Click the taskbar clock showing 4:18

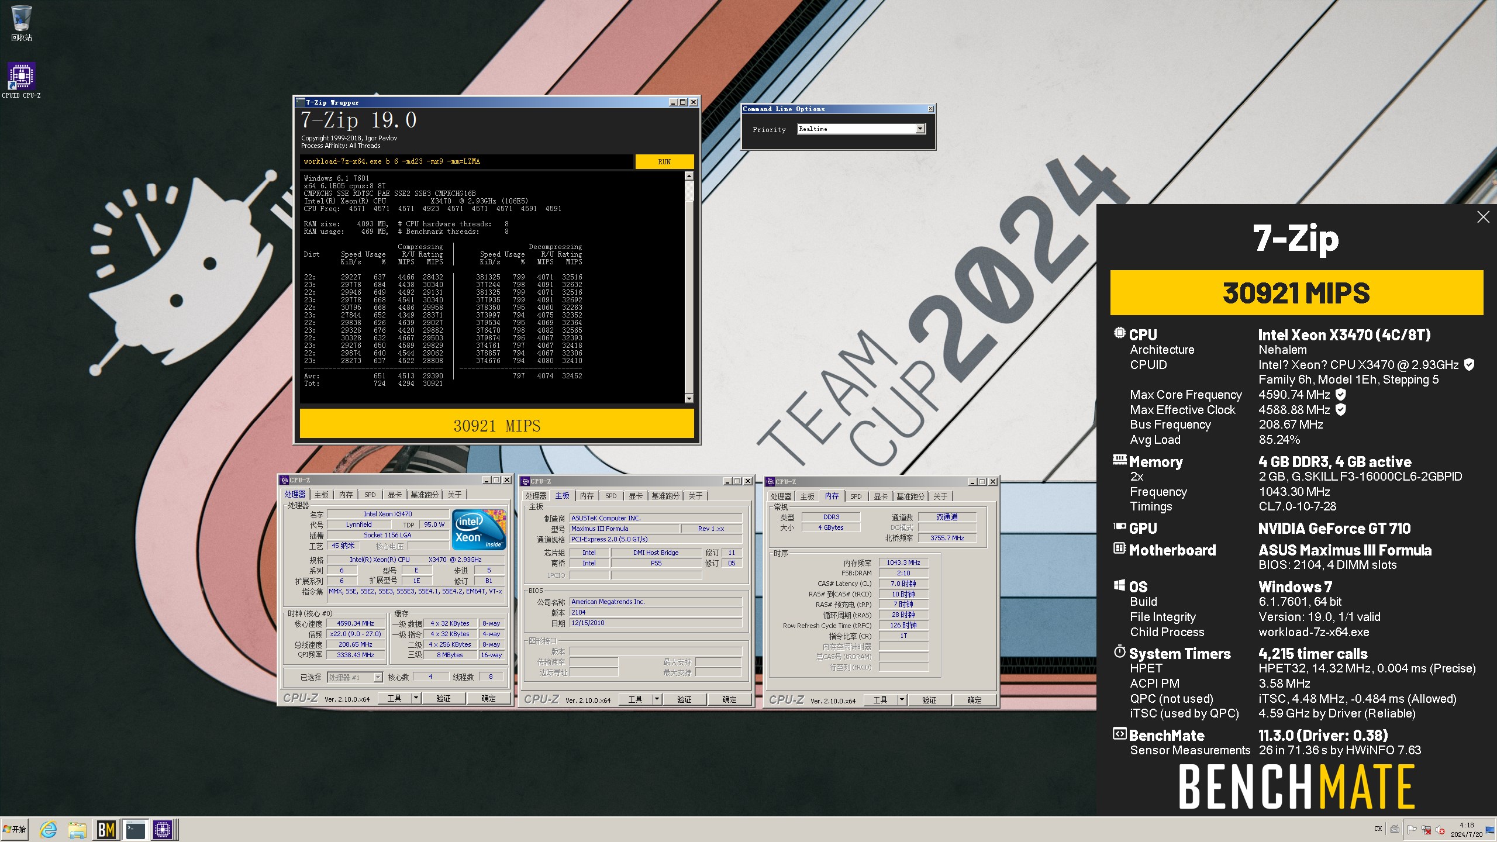(x=1467, y=830)
